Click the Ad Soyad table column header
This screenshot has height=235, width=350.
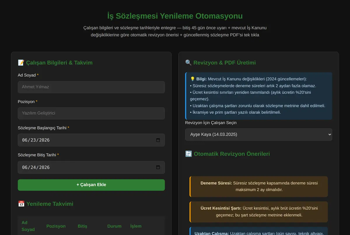[x=28, y=226]
